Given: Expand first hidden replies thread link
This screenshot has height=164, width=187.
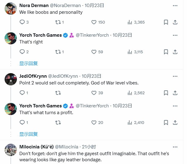Looking at the screenshot, I should pos(29,63).
